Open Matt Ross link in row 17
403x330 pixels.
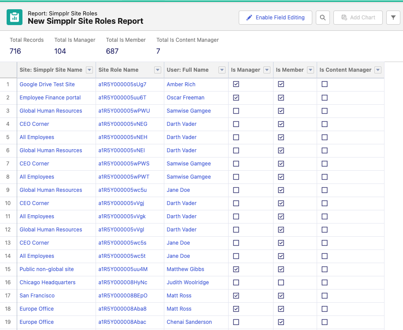coord(179,296)
